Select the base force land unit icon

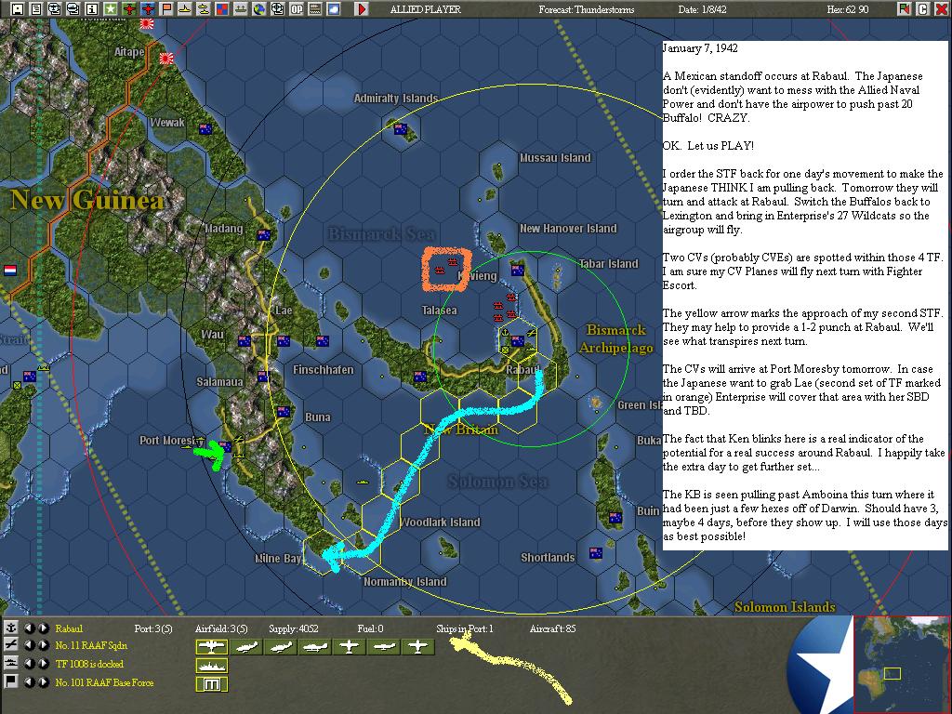click(211, 684)
